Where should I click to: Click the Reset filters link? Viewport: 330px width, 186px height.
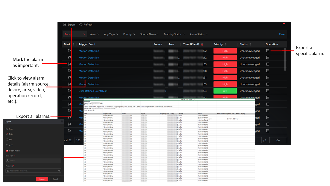click(x=282, y=34)
